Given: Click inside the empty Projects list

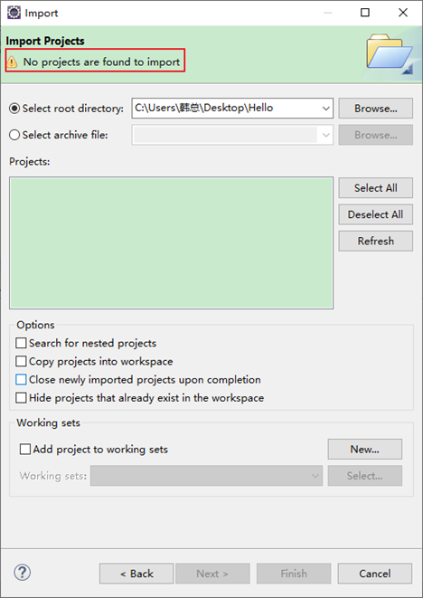Looking at the screenshot, I should (x=171, y=243).
